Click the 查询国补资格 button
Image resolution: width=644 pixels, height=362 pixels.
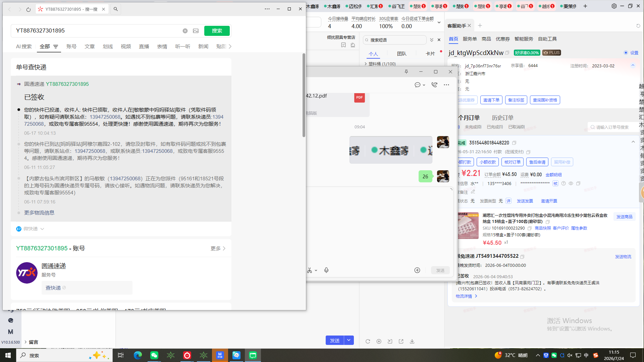click(545, 100)
